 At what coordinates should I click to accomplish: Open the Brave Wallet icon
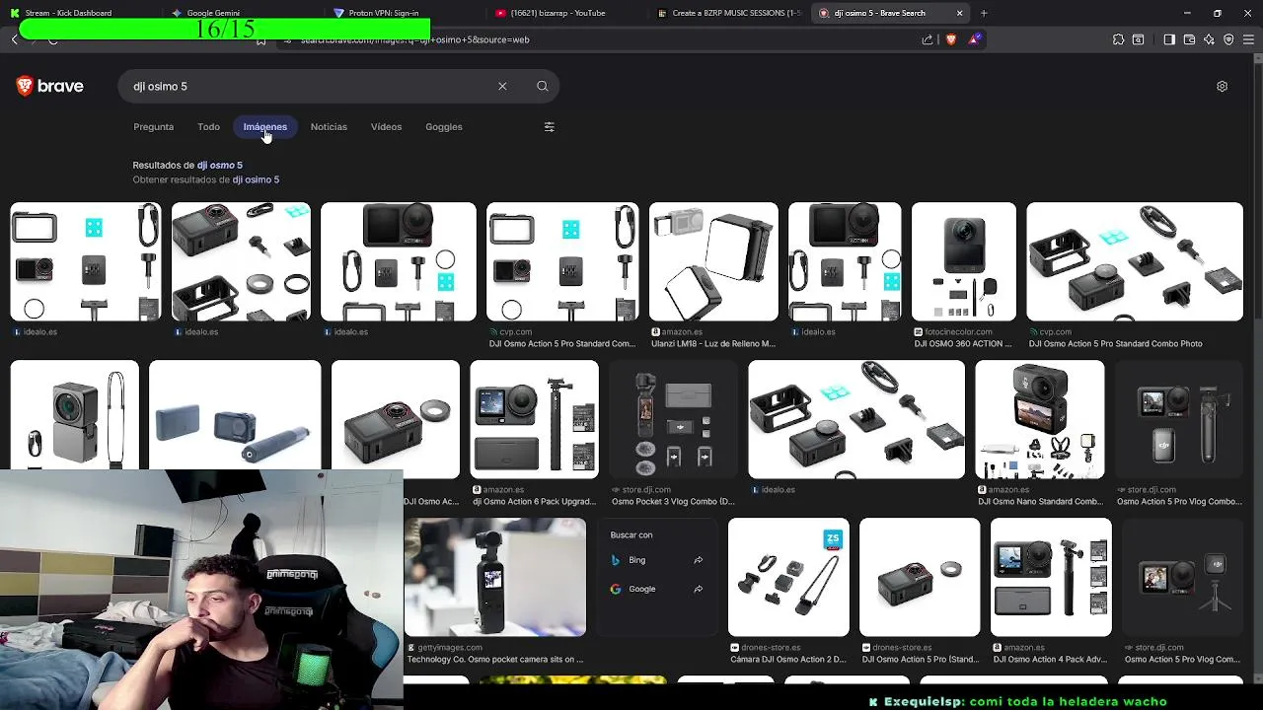tap(1189, 39)
